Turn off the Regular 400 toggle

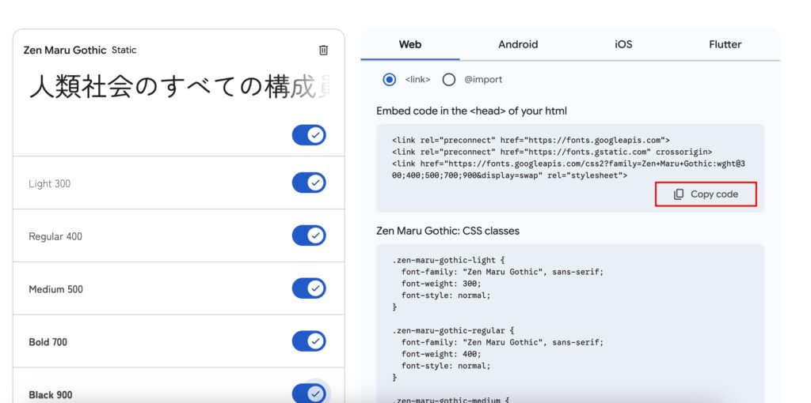[309, 235]
